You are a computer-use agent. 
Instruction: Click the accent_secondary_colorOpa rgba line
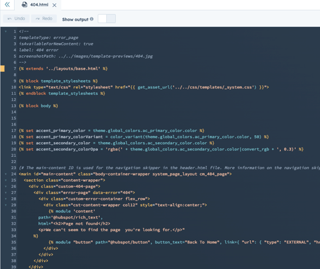161,149
